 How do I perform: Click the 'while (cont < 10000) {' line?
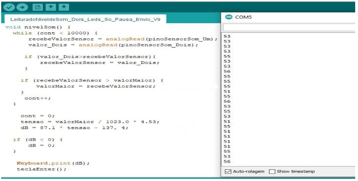[55, 33]
